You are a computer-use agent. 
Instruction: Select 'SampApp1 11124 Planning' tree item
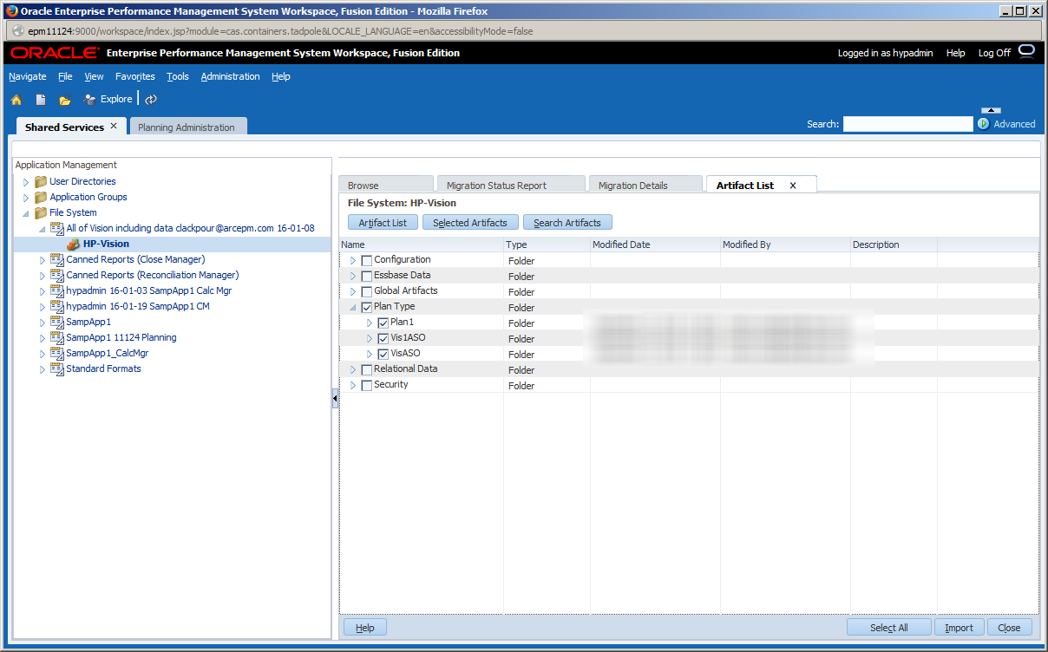[121, 338]
